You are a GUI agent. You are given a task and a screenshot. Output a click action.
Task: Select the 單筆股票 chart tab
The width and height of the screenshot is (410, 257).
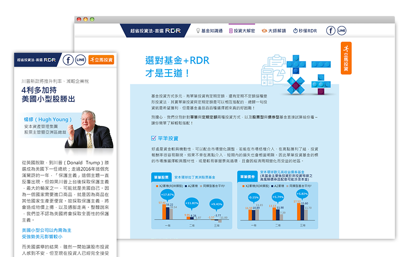161,177
